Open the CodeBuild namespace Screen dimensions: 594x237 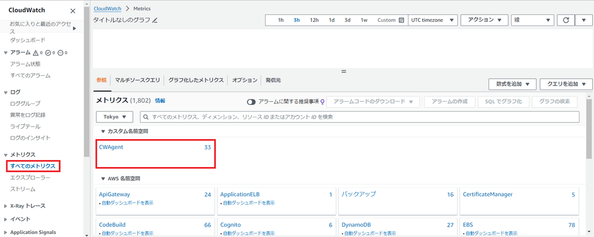point(112,225)
